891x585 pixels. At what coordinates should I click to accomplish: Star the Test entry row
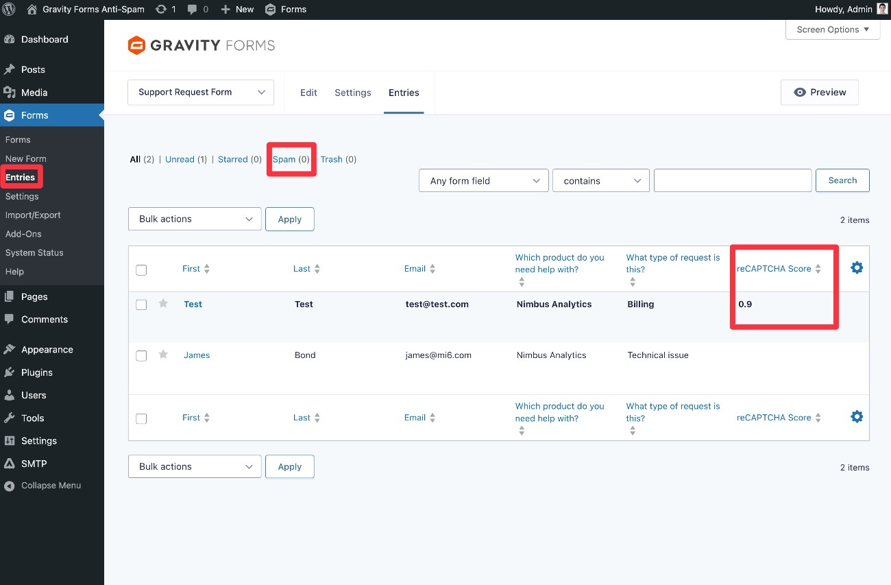click(x=163, y=304)
